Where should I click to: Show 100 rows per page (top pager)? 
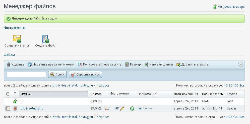pyautogui.click(x=236, y=85)
